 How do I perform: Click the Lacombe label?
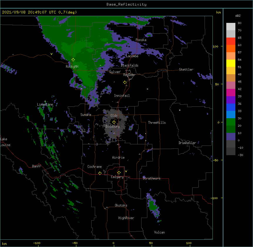132,56
